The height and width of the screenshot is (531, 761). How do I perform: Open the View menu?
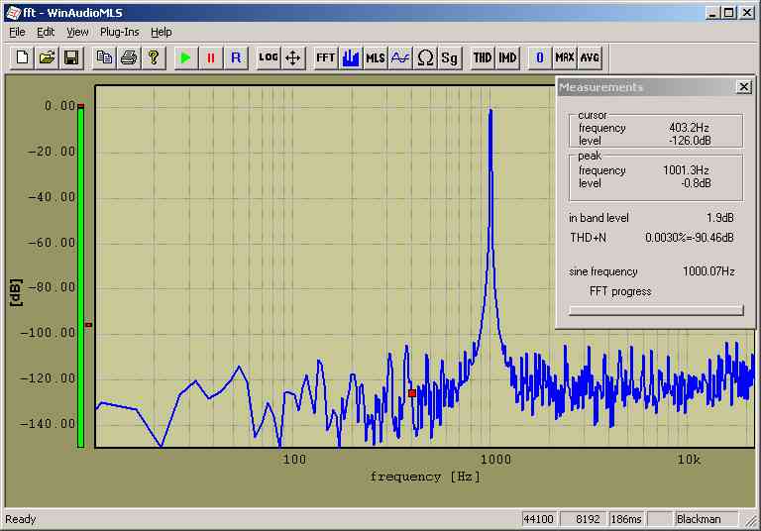[x=77, y=32]
